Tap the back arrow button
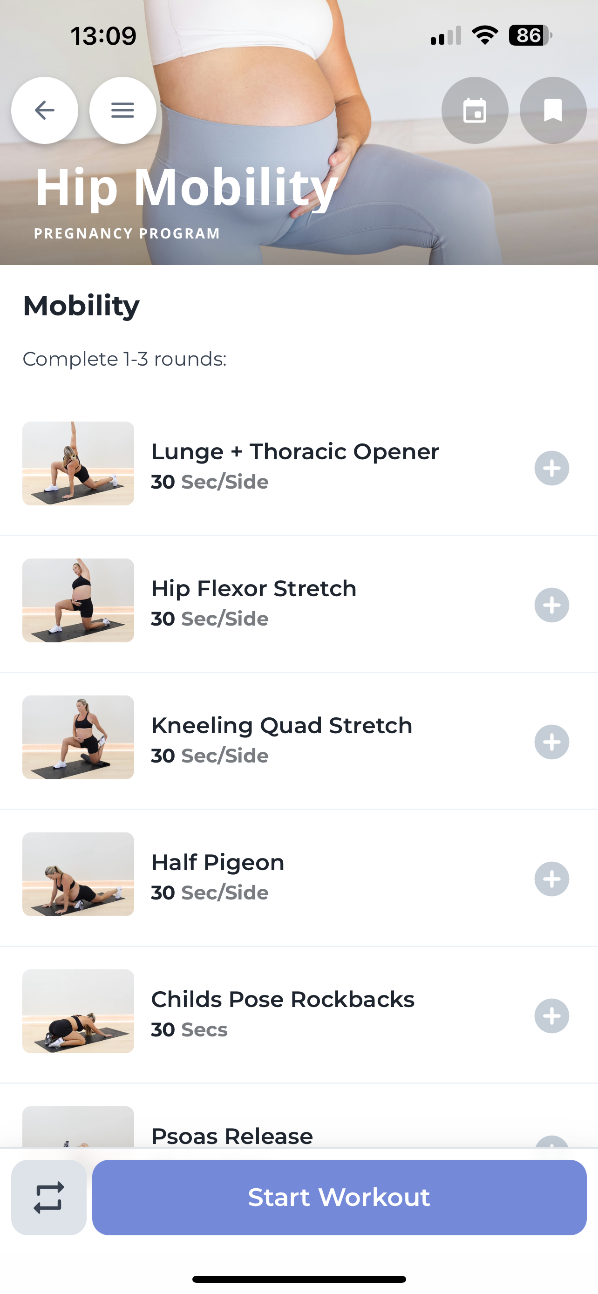 point(45,110)
